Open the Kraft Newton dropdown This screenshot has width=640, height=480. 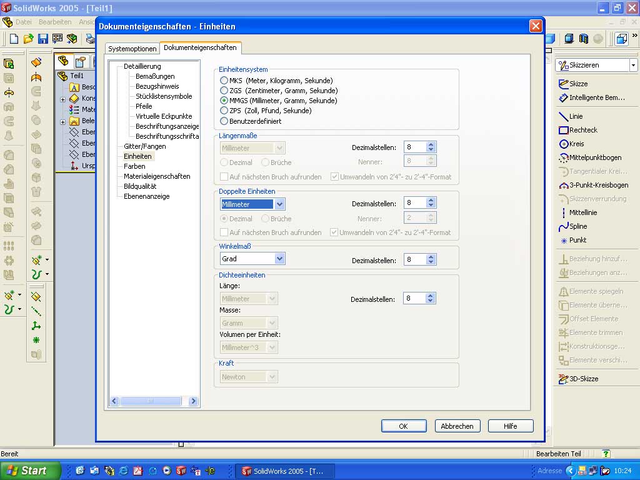(x=272, y=377)
